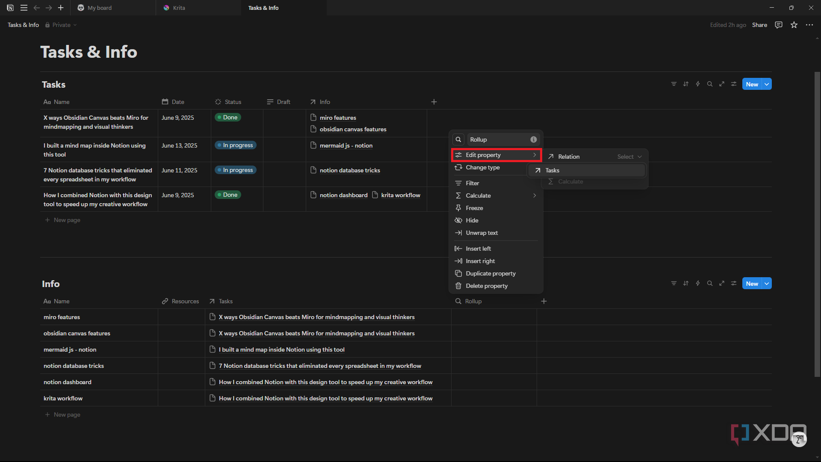Choose Hide to hide the Rollup column
This screenshot has height=462, width=821.
pyautogui.click(x=496, y=220)
